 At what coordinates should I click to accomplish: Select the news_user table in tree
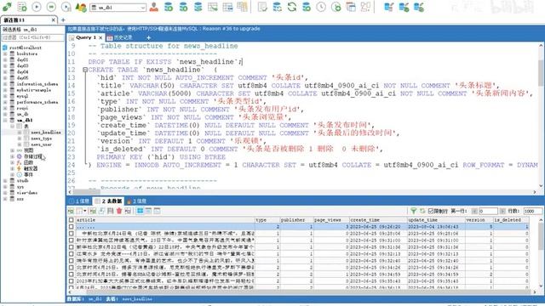click(x=42, y=144)
